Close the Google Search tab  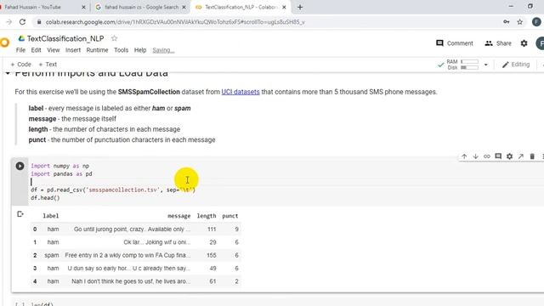[x=184, y=7]
